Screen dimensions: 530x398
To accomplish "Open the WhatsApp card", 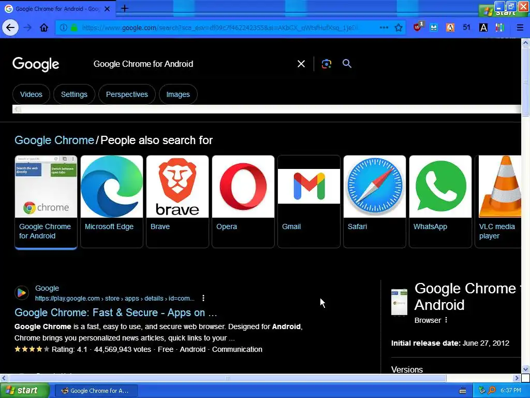I will [x=440, y=202].
